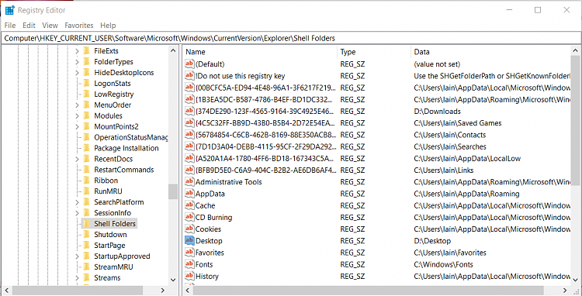Click the Registry Editor title bar app icon
This screenshot has height=296, width=582.
(x=9, y=10)
